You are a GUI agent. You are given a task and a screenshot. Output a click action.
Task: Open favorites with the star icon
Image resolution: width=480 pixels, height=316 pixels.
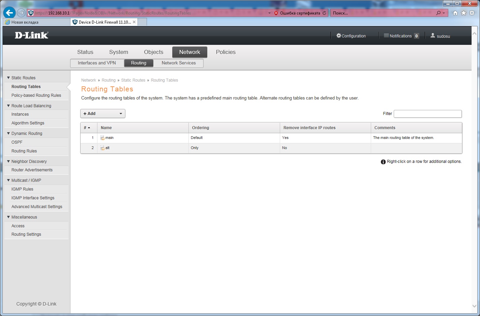coord(463,13)
